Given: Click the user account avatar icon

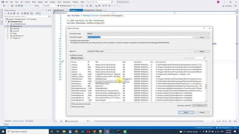Looking at the screenshot, I should click(x=218, y=2).
